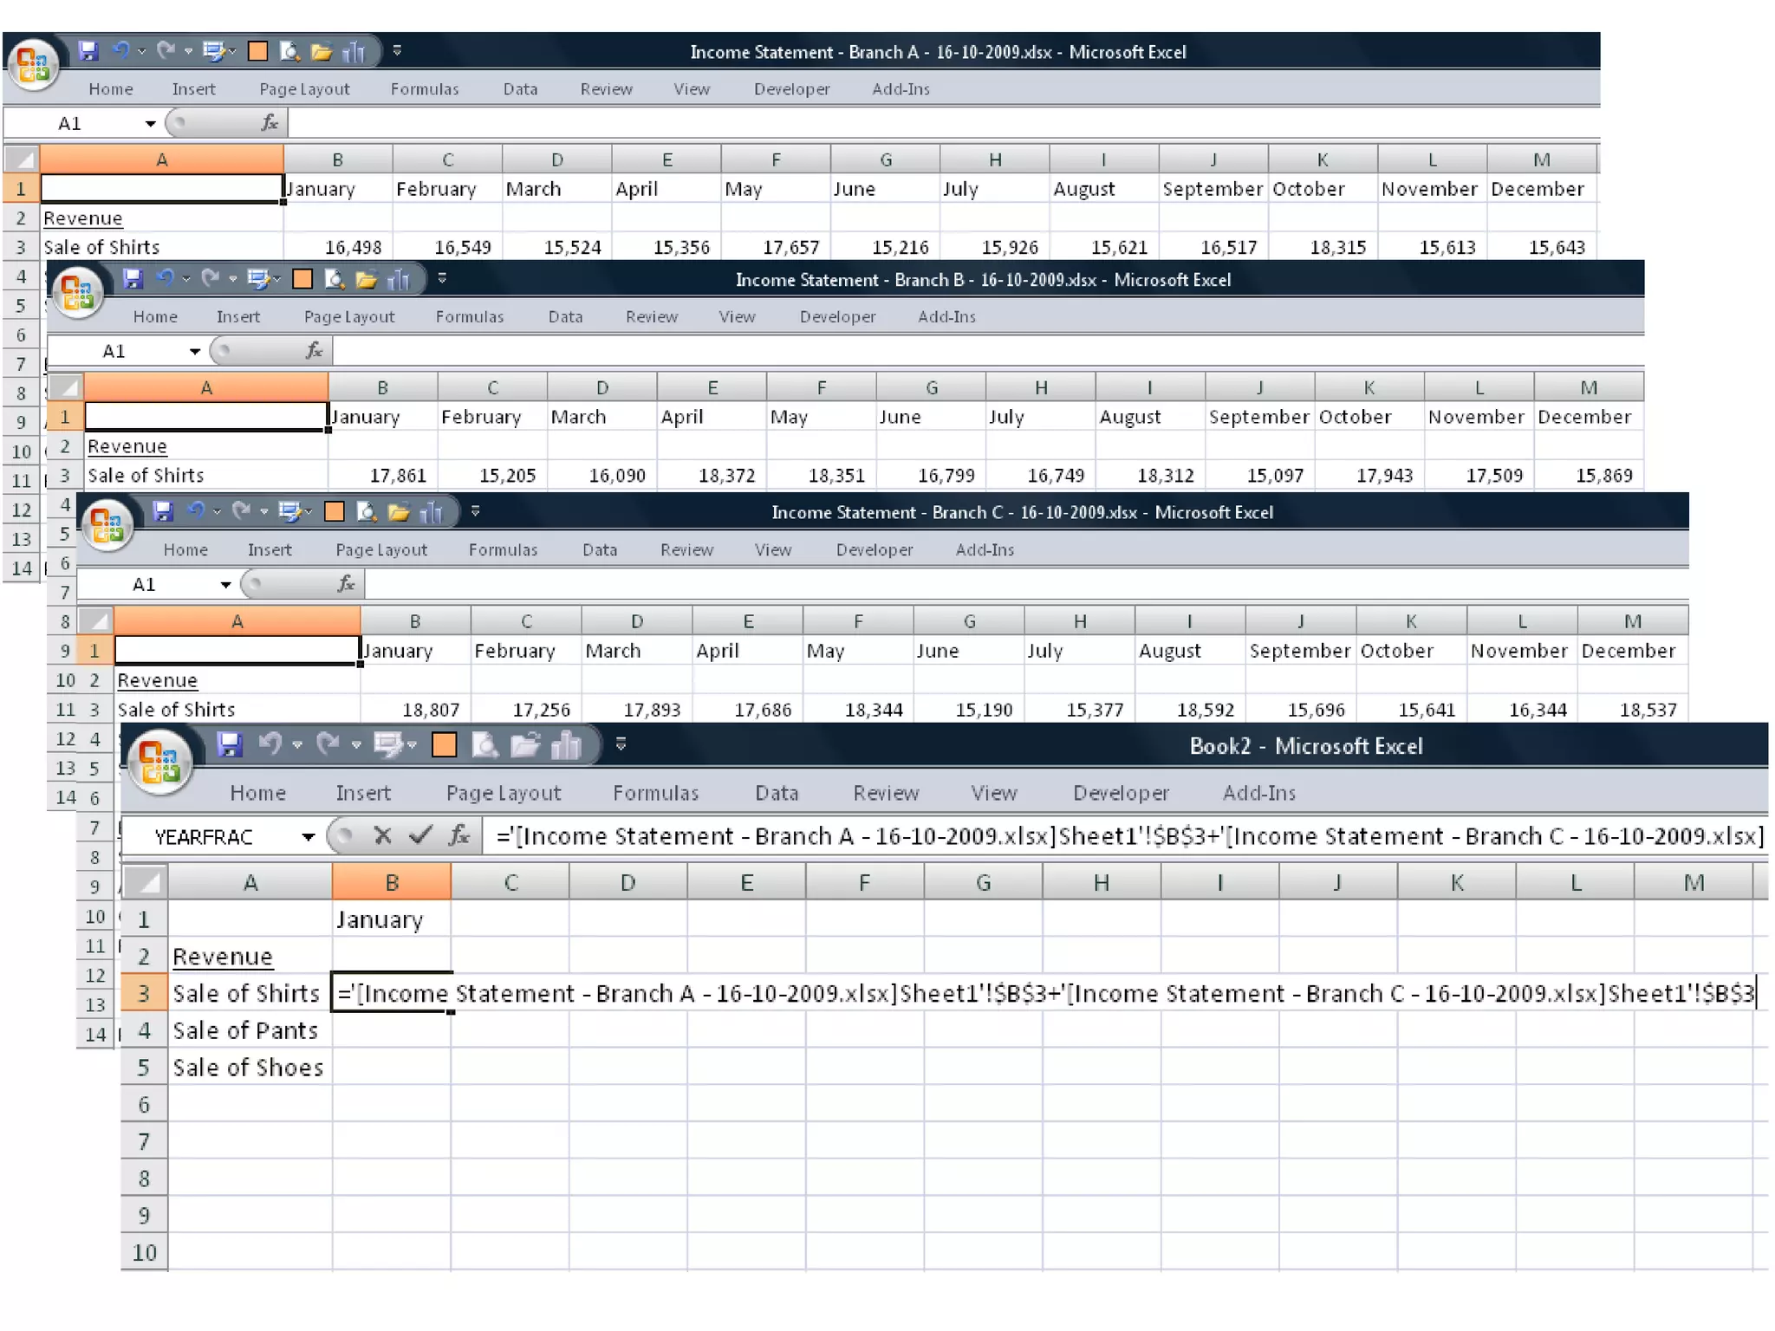Viewport: 1775px width, 1331px height.
Task: Click the chart icon in Book2 quick access toolbar
Action: 566,745
